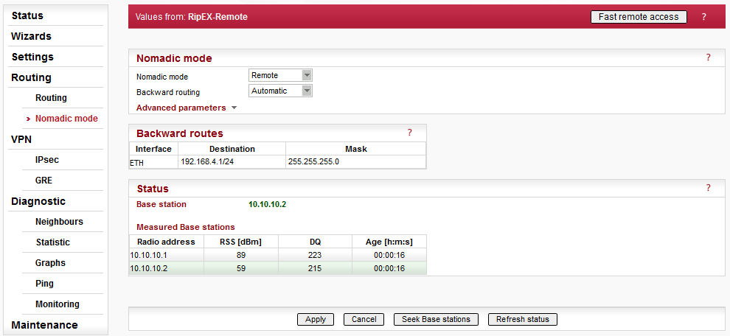Open the Nomadic mode dropdown set to Remote
This screenshot has height=336, width=730.
[281, 75]
